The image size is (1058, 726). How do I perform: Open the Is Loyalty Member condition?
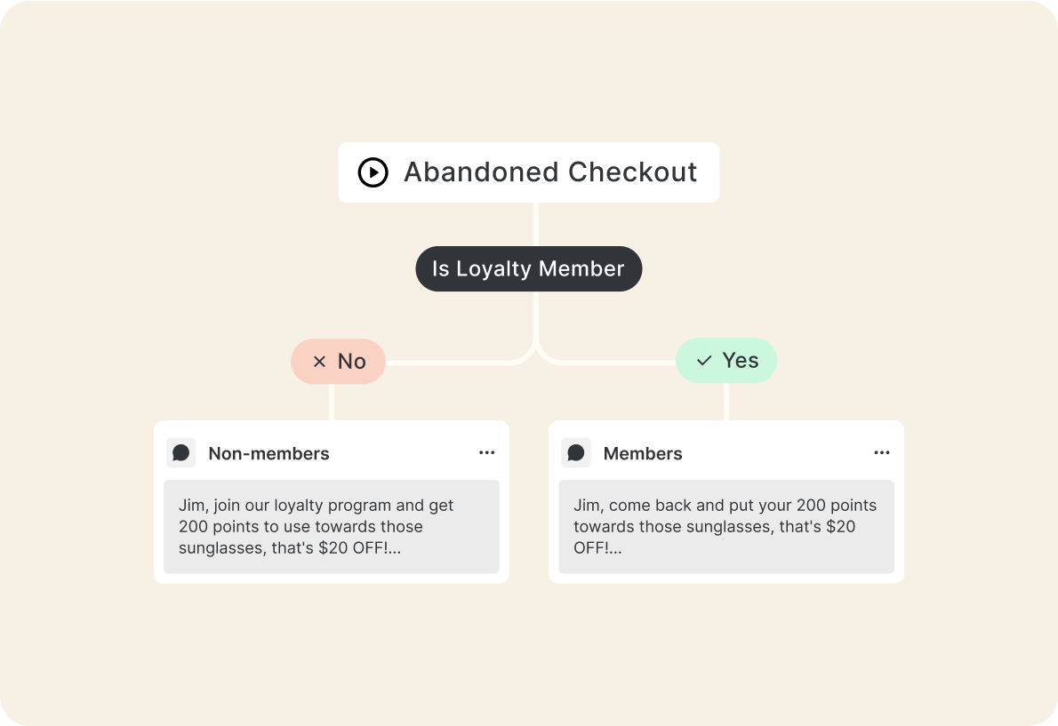[528, 268]
